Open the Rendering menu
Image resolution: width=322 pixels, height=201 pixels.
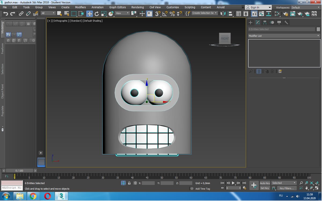(137, 7)
